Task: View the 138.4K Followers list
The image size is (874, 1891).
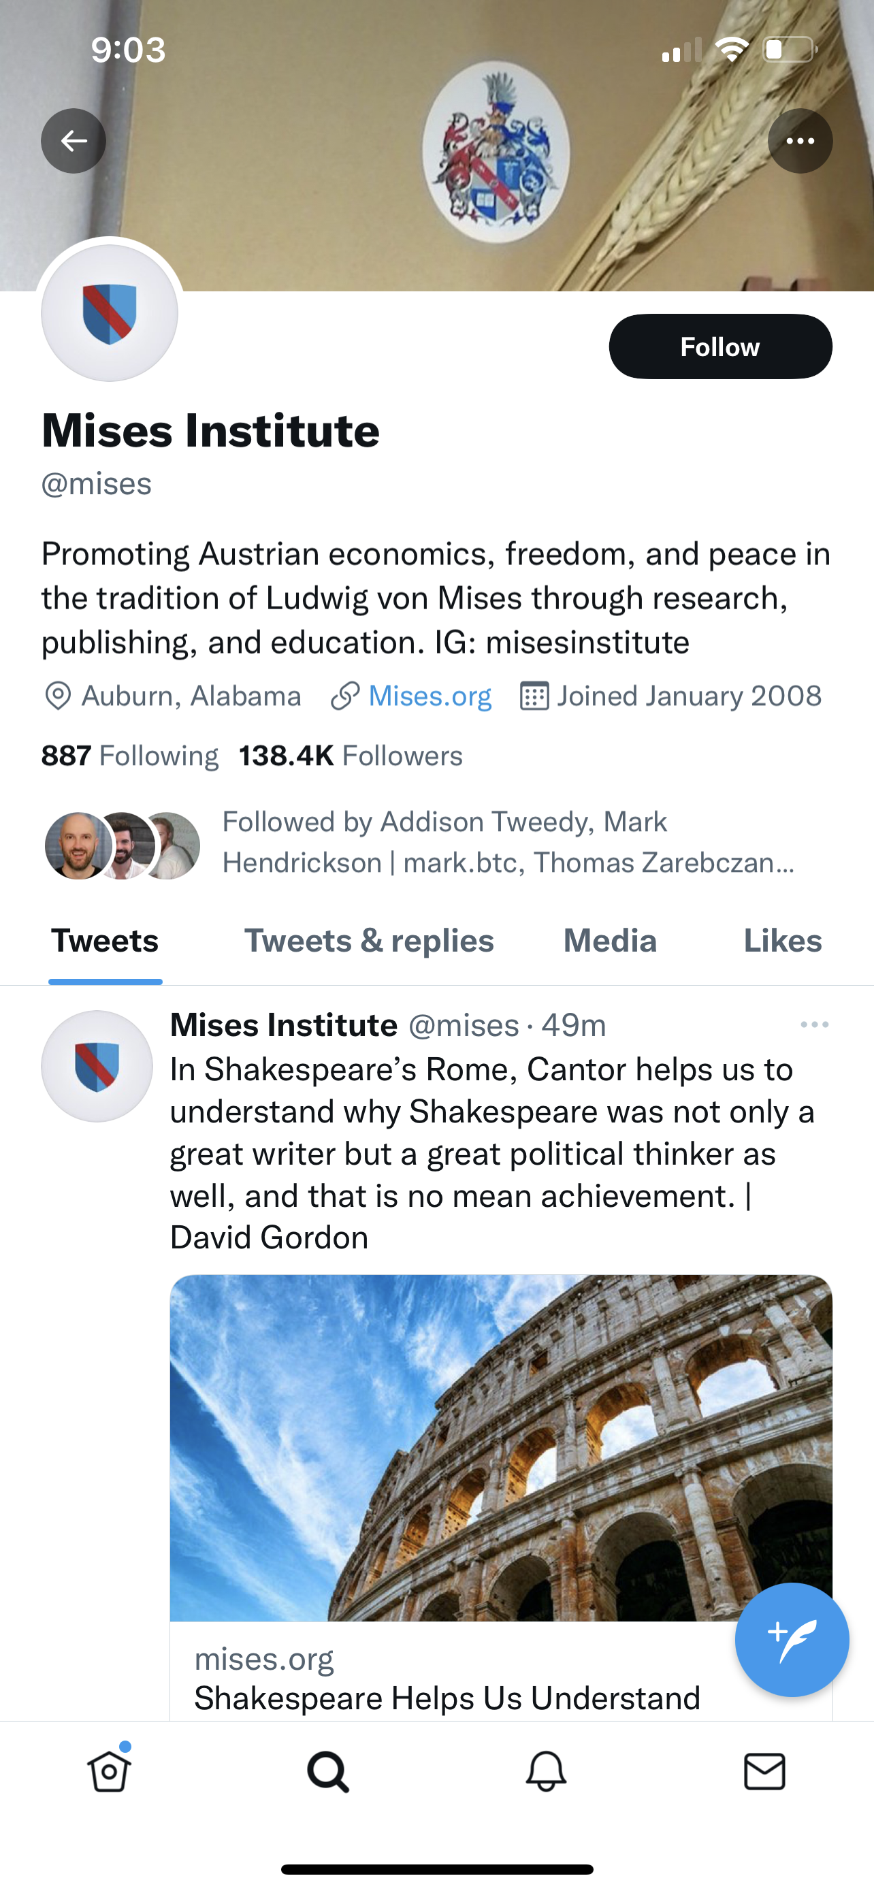Action: (351, 756)
